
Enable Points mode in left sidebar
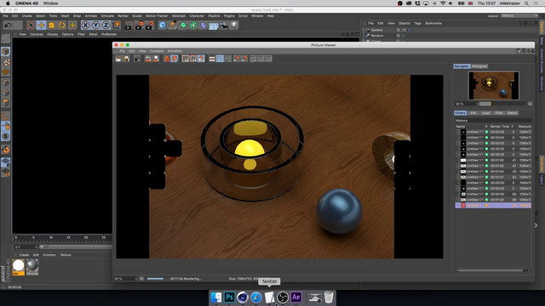tap(6, 82)
